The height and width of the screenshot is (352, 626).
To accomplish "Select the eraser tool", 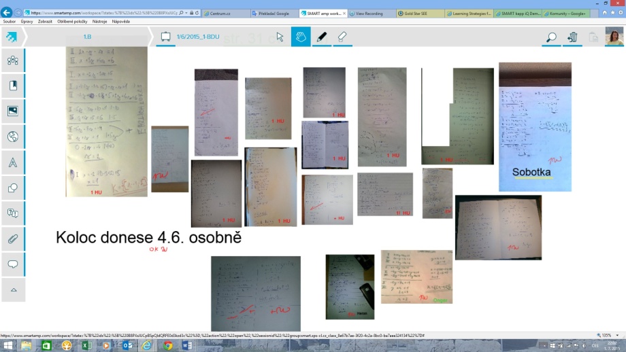I will (x=342, y=37).
